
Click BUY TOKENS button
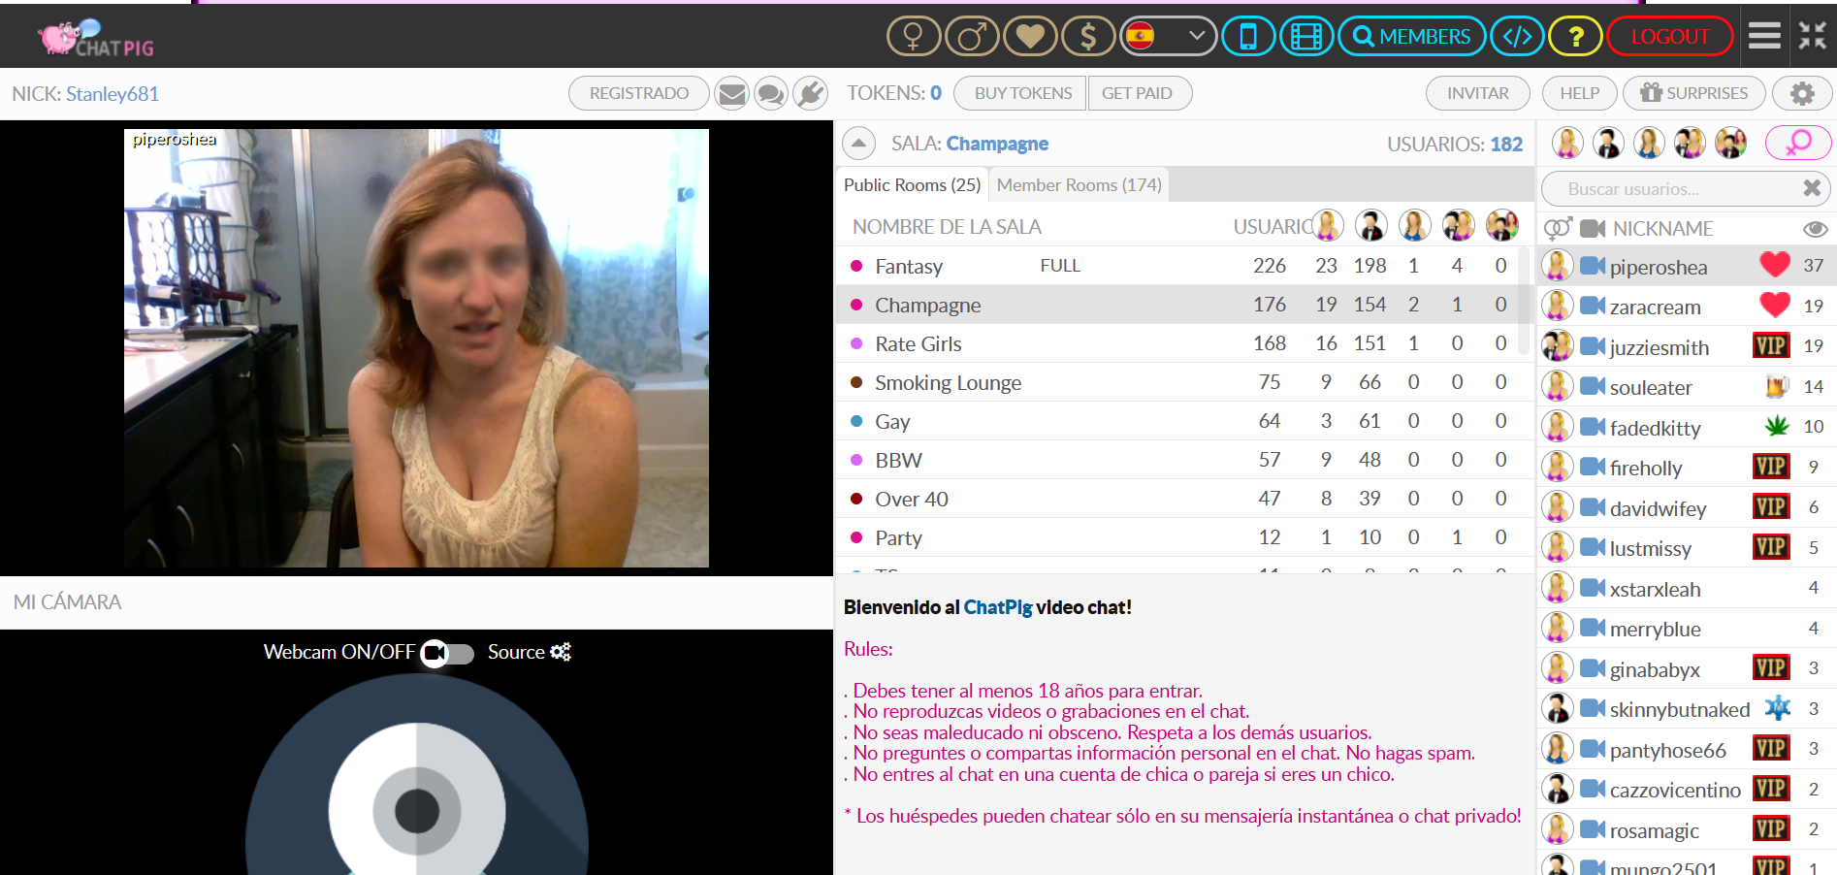pyautogui.click(x=1020, y=93)
